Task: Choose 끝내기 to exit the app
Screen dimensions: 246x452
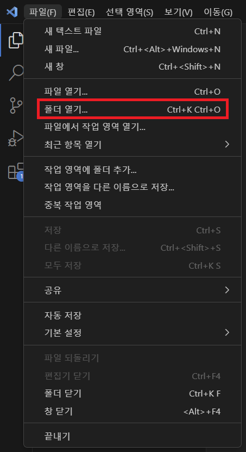Action: click(133, 436)
